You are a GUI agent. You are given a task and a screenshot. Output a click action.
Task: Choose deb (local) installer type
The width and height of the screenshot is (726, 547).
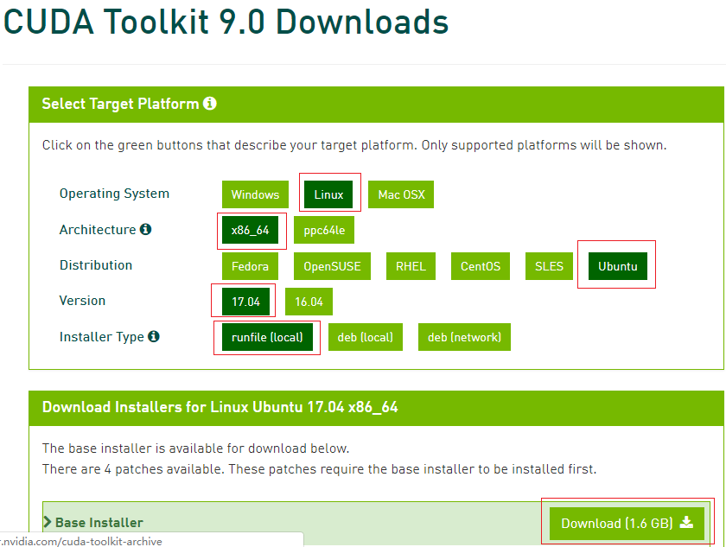366,337
